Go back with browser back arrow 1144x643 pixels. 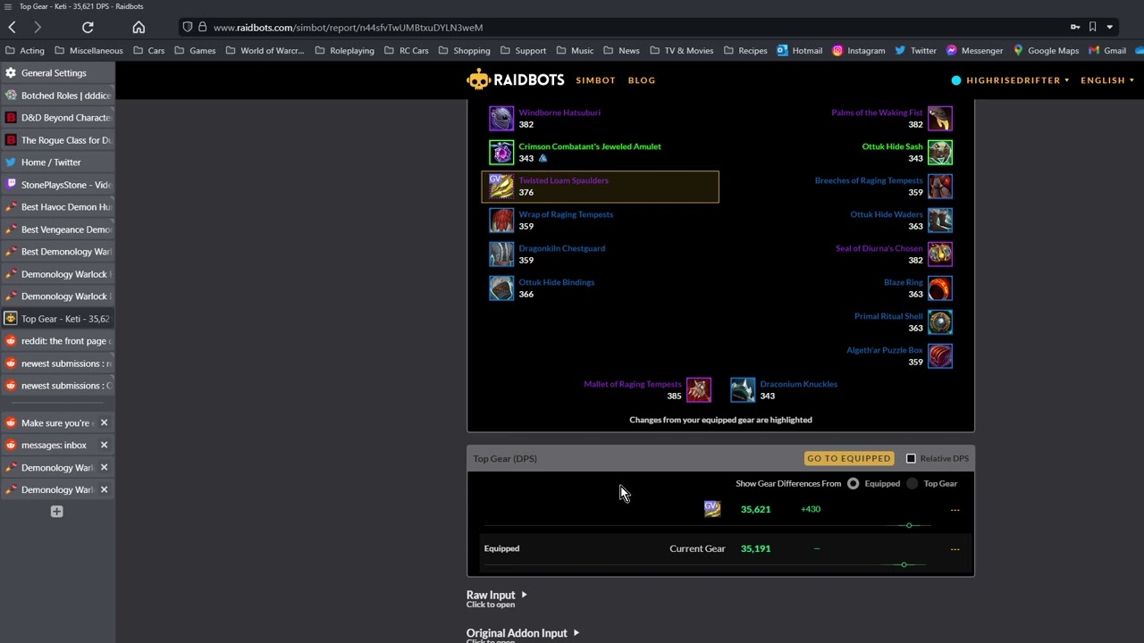pyautogui.click(x=13, y=28)
